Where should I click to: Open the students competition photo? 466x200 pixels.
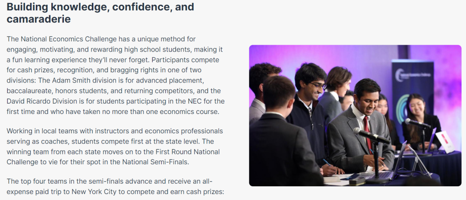click(x=355, y=116)
